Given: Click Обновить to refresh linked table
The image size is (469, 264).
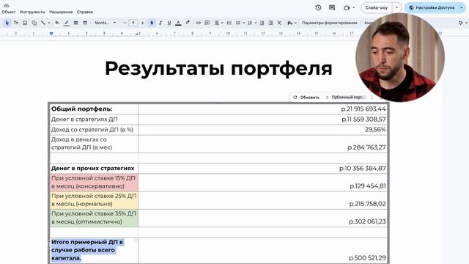Looking at the screenshot, I should 306,98.
